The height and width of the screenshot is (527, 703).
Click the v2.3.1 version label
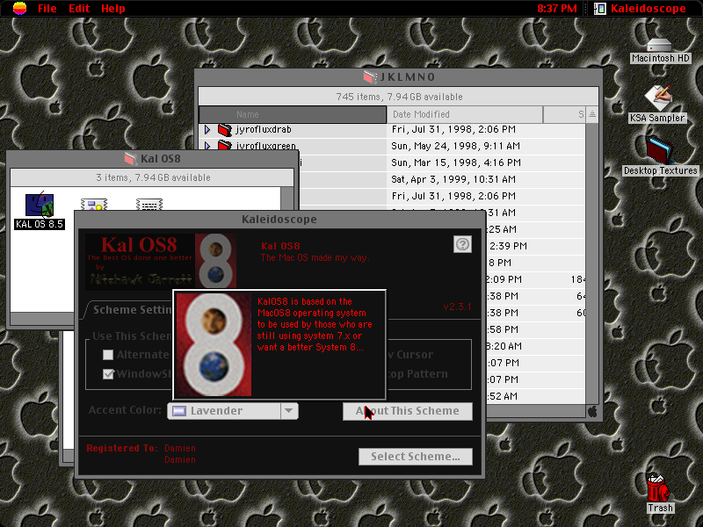tap(457, 307)
